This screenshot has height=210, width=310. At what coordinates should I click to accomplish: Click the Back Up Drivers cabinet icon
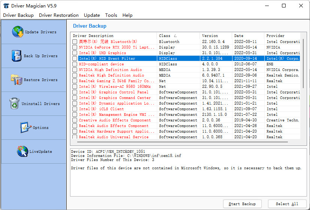click(x=16, y=56)
